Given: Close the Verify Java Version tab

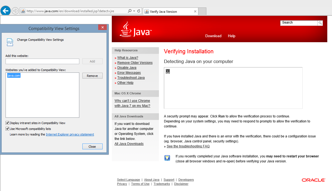Looking at the screenshot, I should [195, 11].
